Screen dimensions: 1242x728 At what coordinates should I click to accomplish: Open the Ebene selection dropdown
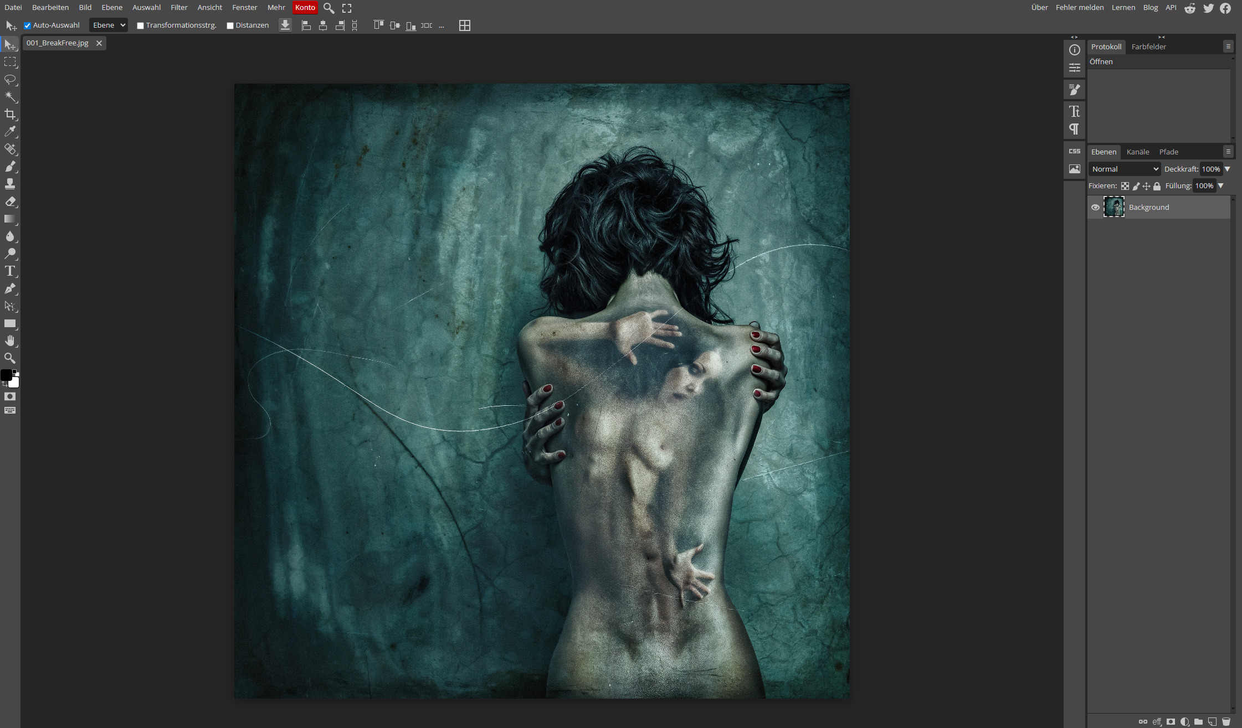tap(109, 25)
